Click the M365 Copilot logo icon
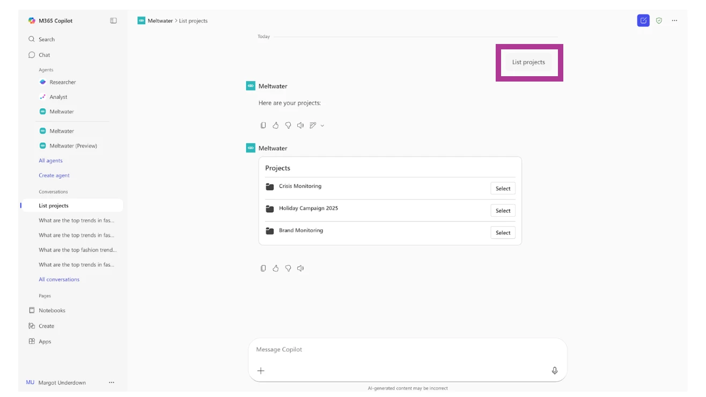 32,21
